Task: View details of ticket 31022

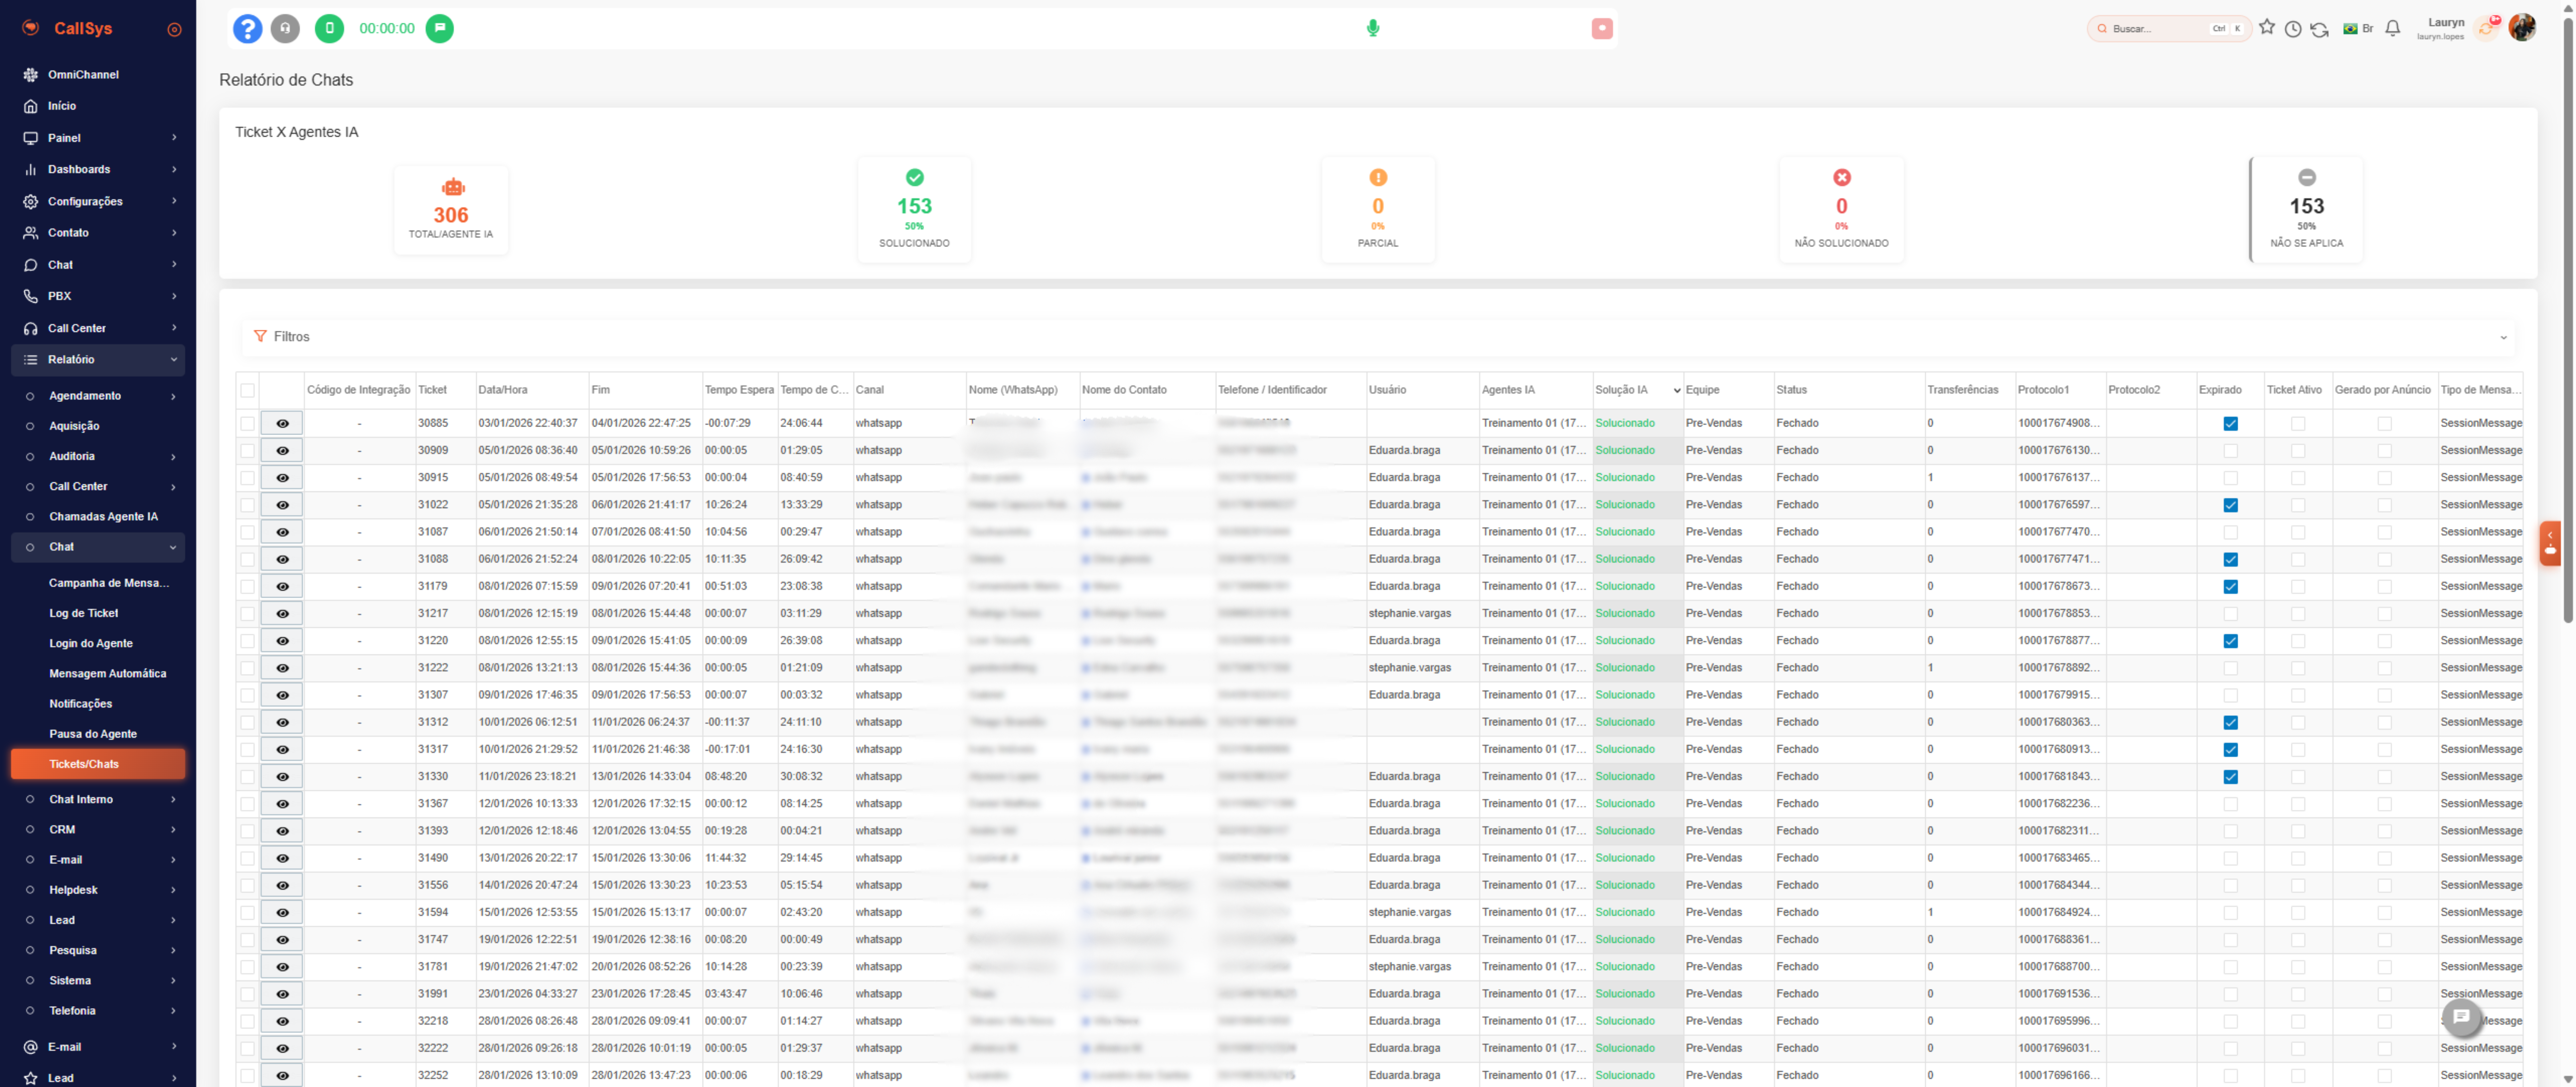Action: (x=282, y=505)
